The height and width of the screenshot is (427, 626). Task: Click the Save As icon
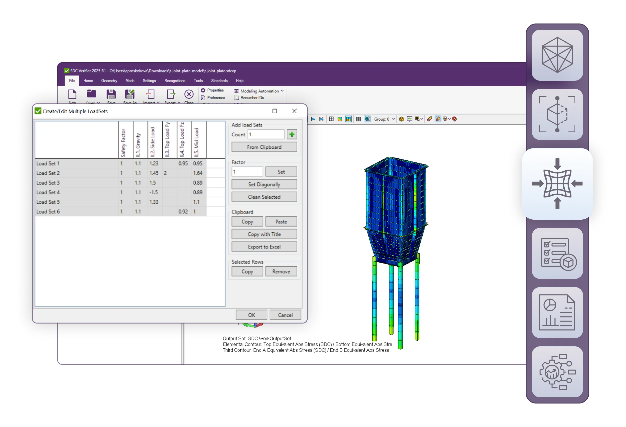130,94
